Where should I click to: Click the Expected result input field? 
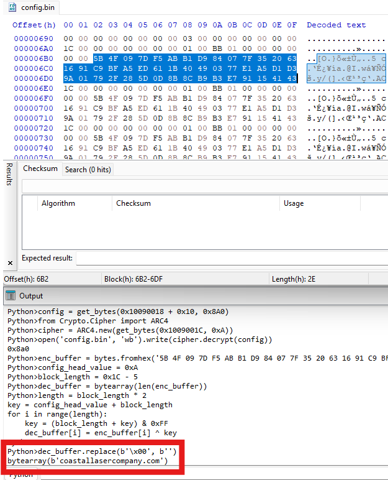point(232,259)
